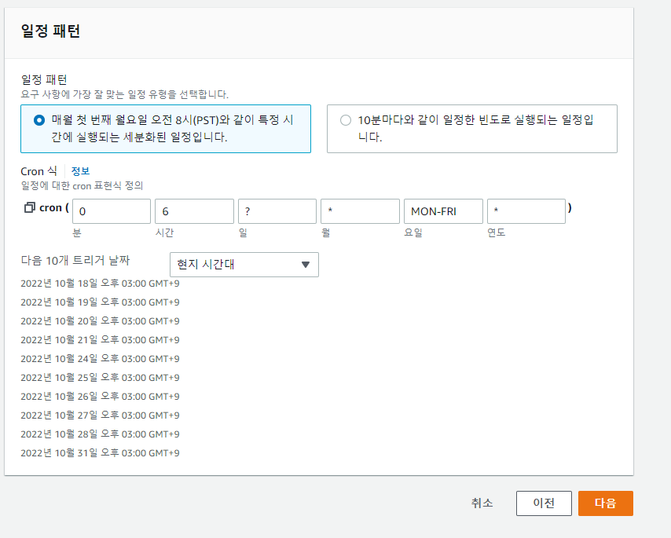Image resolution: width=671 pixels, height=538 pixels.
Task: Select the trigger date 2022년 10월 18일
Action: tap(100, 284)
